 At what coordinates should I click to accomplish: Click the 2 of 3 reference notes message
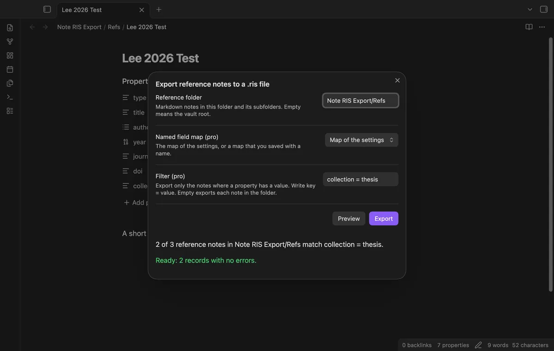coord(270,244)
